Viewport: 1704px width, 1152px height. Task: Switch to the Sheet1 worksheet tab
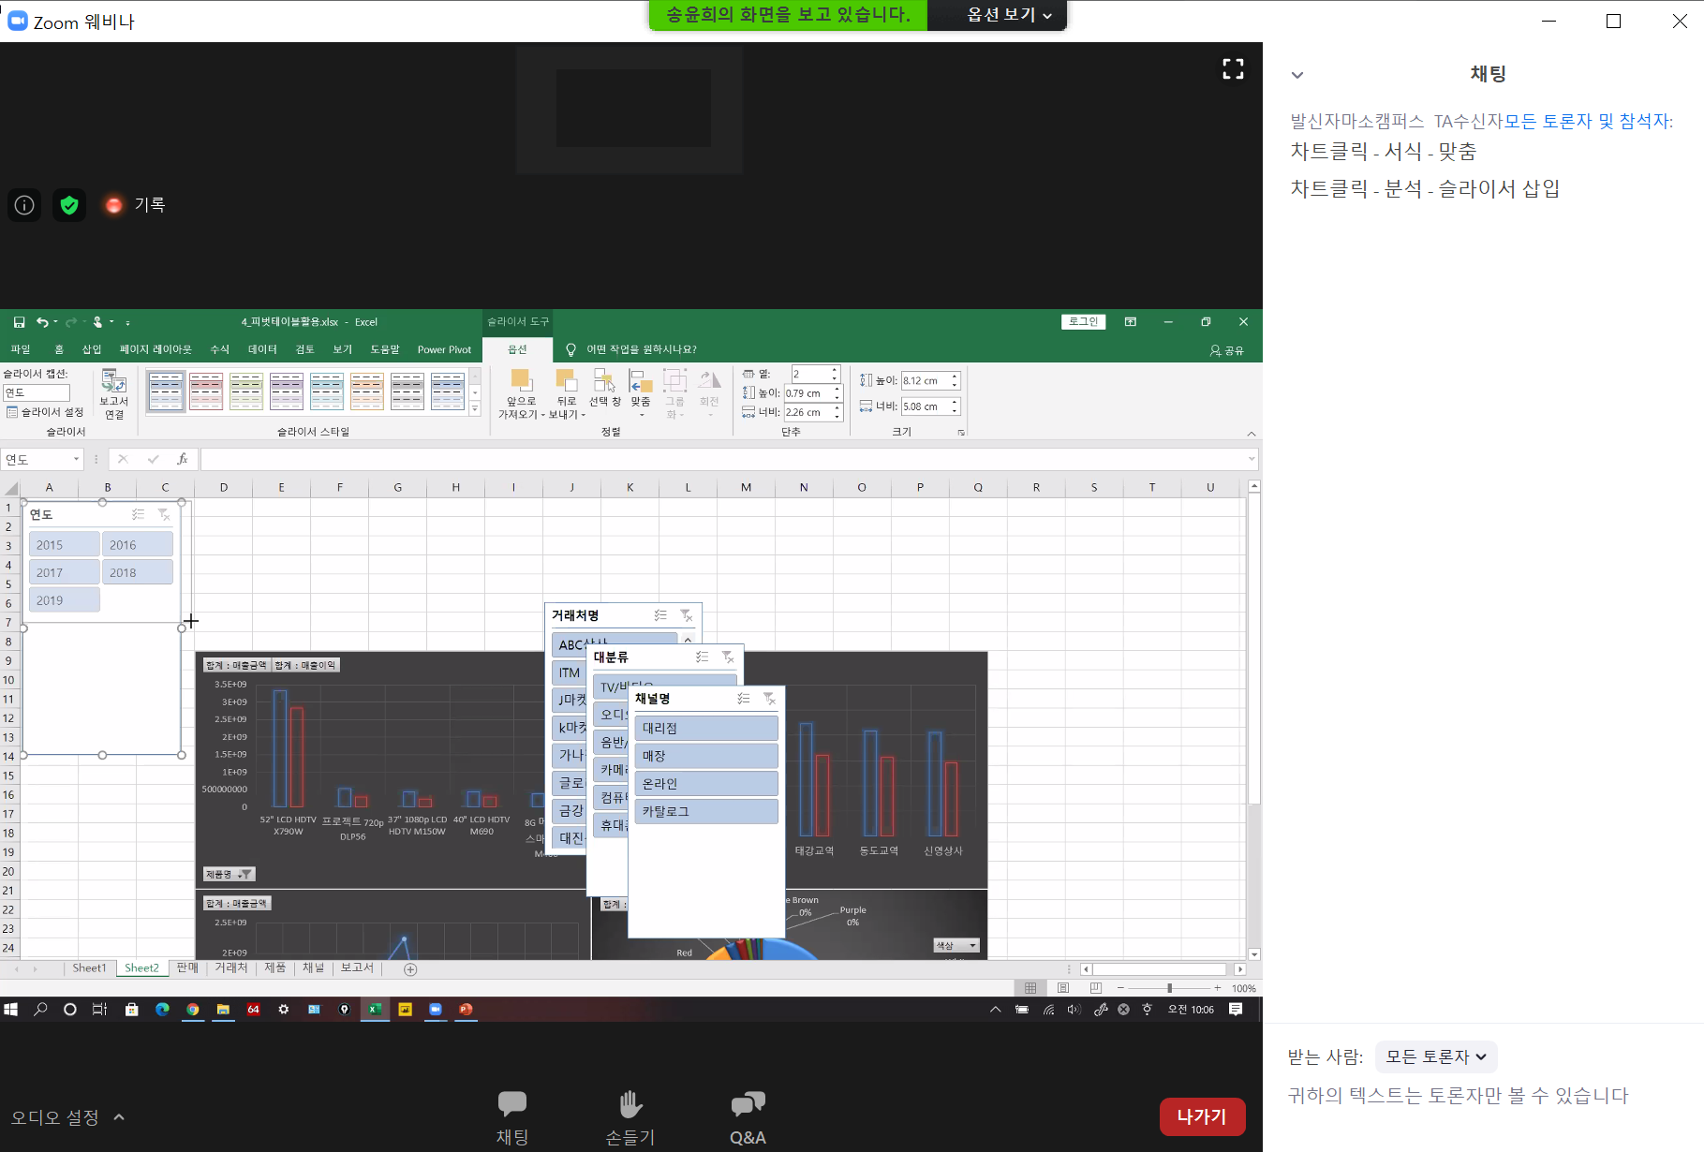[89, 967]
